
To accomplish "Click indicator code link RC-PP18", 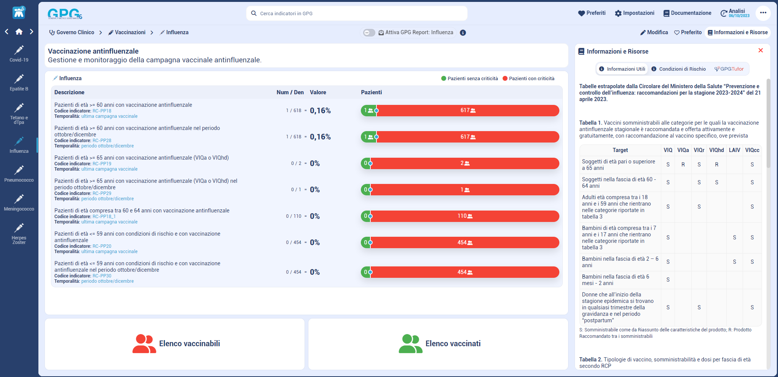I will click(x=102, y=111).
